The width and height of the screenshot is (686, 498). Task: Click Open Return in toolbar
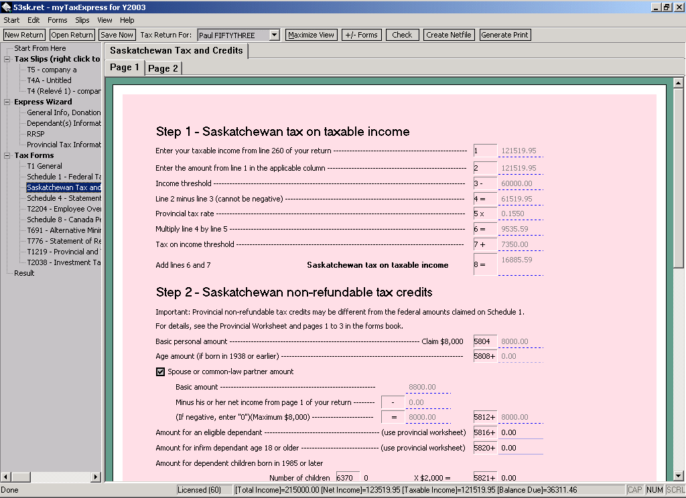coord(72,35)
